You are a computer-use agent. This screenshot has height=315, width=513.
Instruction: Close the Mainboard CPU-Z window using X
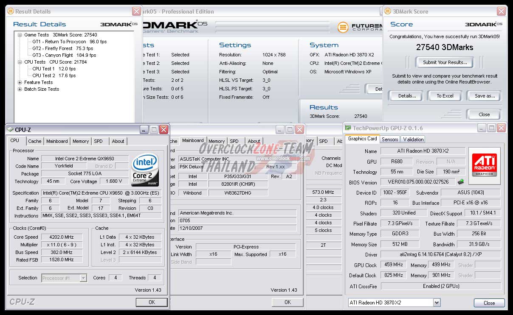(x=300, y=129)
